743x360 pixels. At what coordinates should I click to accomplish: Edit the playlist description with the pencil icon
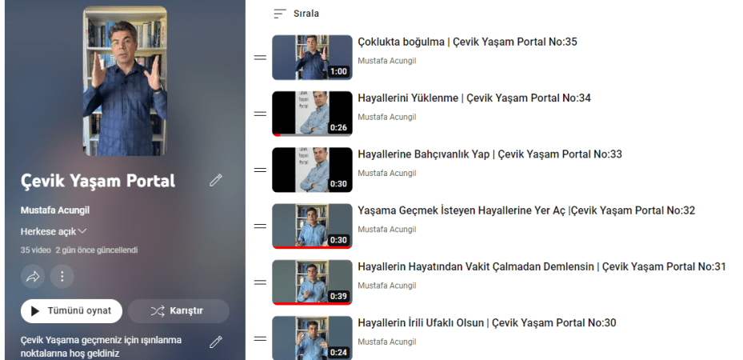(x=215, y=342)
